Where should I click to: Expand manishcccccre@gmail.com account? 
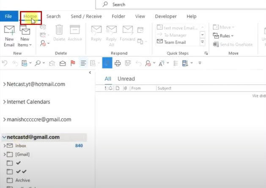5,119
